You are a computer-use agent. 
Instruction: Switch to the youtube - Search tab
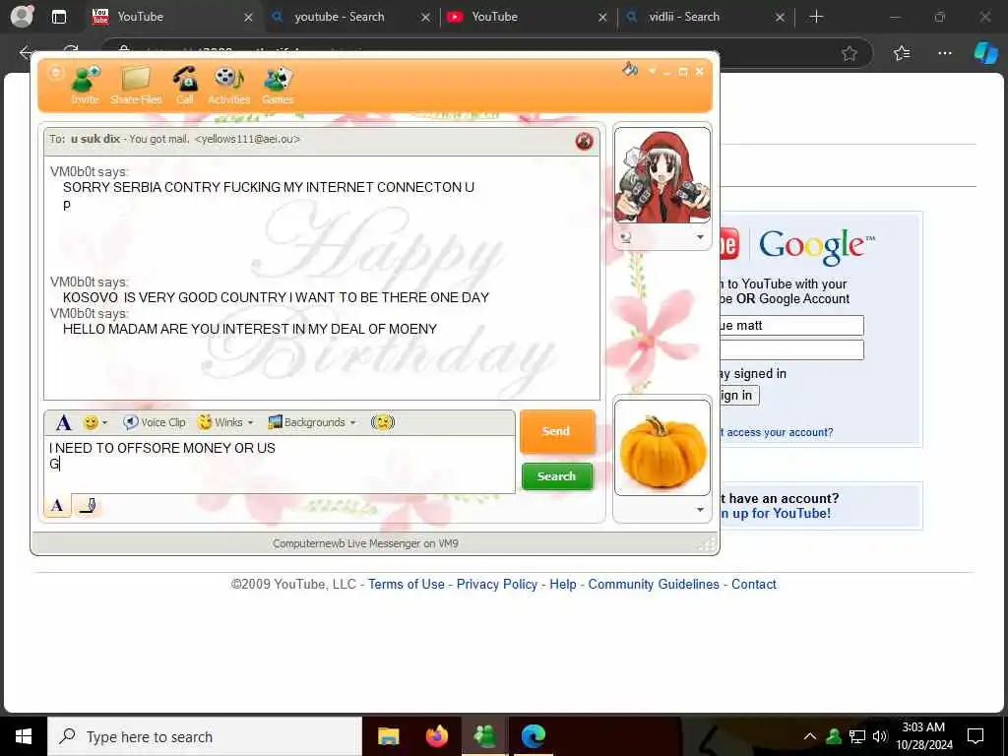point(350,17)
